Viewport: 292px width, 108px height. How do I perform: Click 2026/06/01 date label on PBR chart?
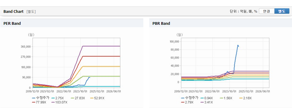tap(262, 91)
